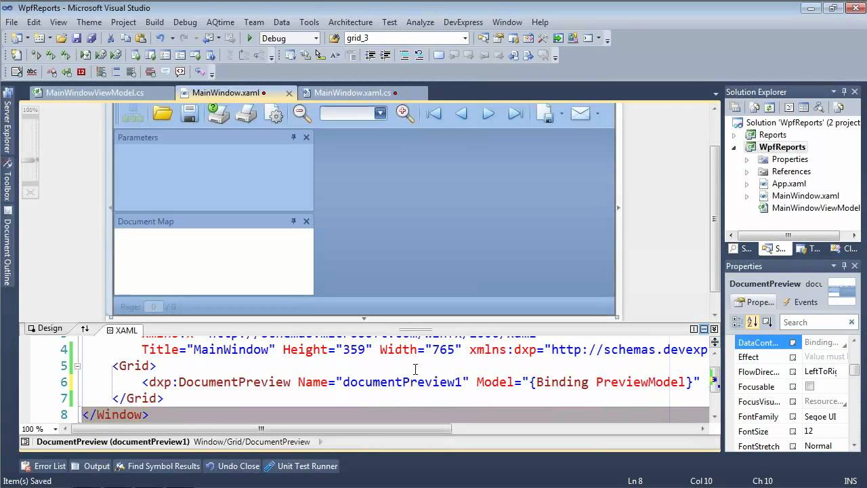
Task: Click the Undo arrow icon
Action: tap(160, 39)
